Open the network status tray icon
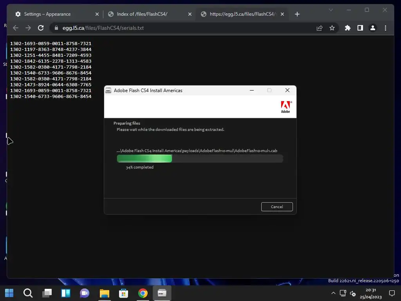 tap(343, 293)
